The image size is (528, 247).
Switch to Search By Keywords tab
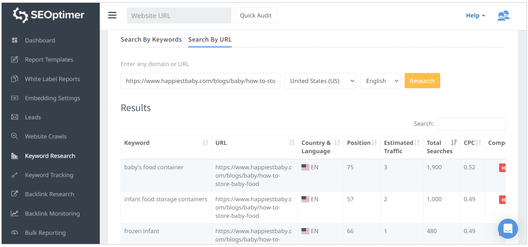point(151,40)
